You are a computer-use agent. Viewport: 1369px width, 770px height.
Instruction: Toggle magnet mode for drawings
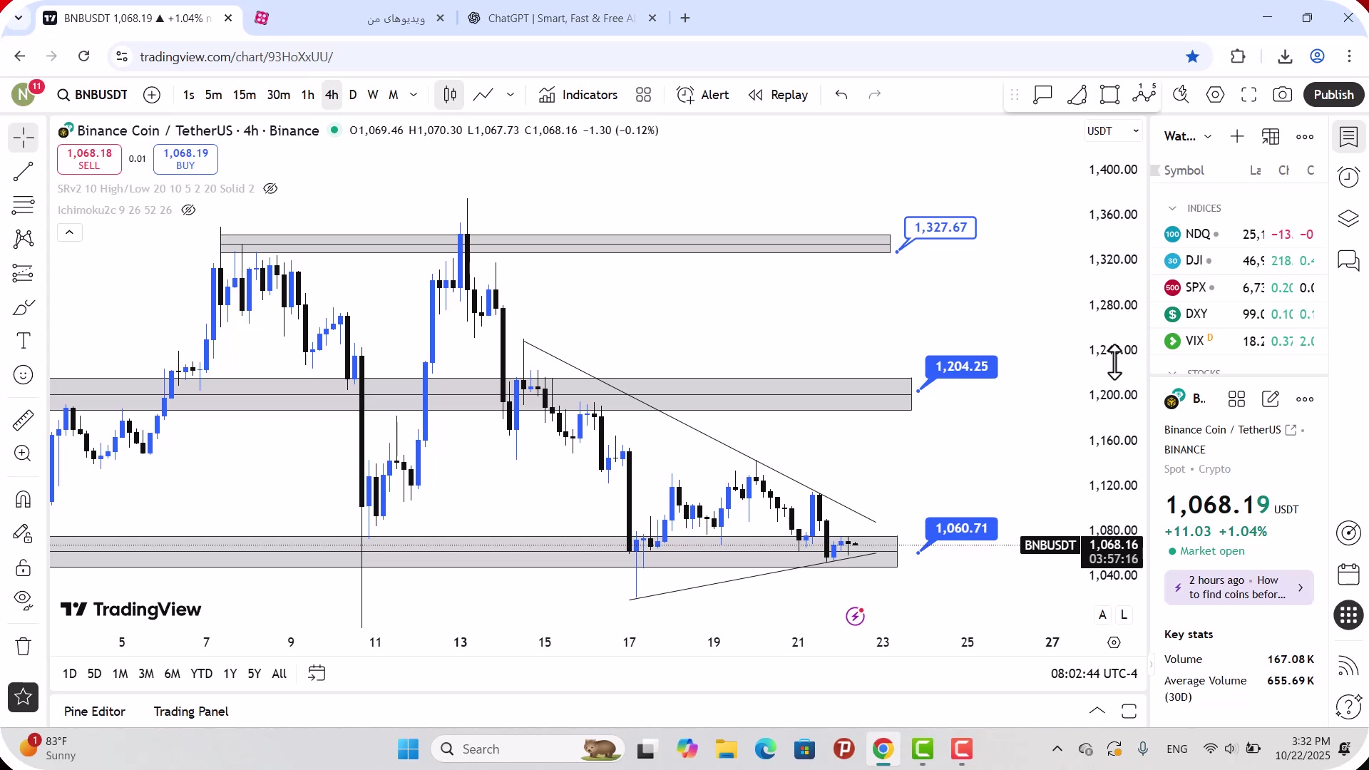24,499
